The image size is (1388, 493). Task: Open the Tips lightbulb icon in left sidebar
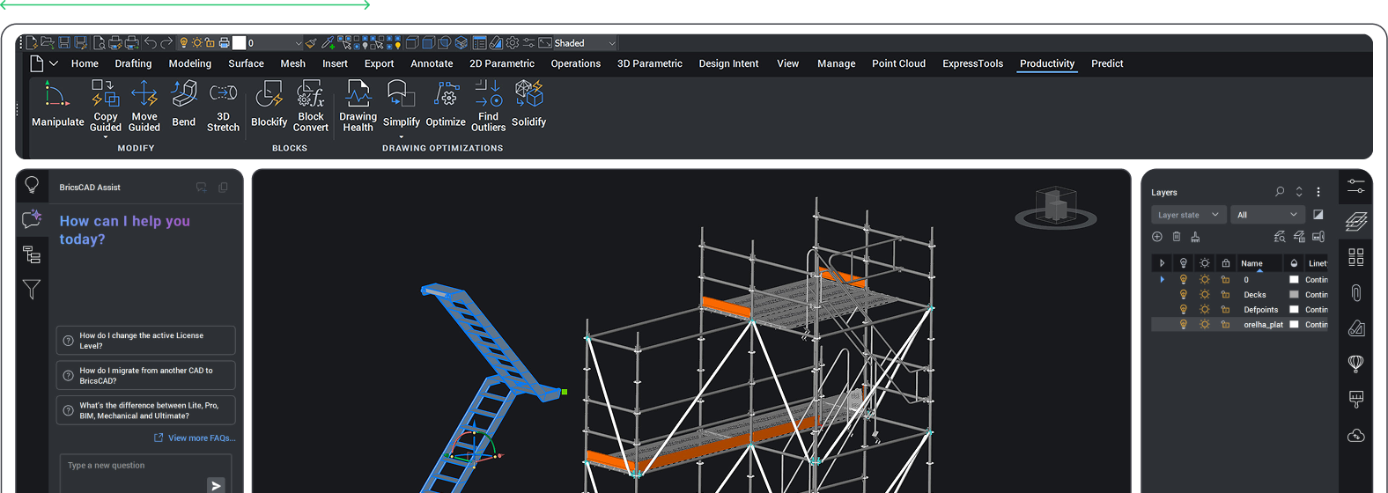coord(32,184)
